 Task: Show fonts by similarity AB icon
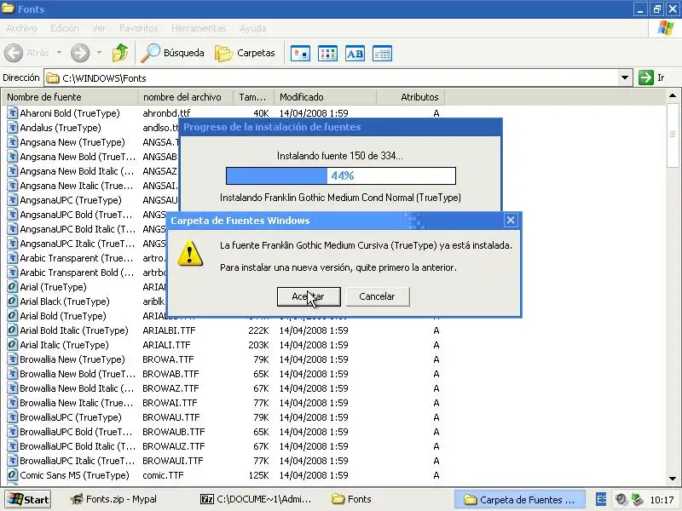point(355,54)
